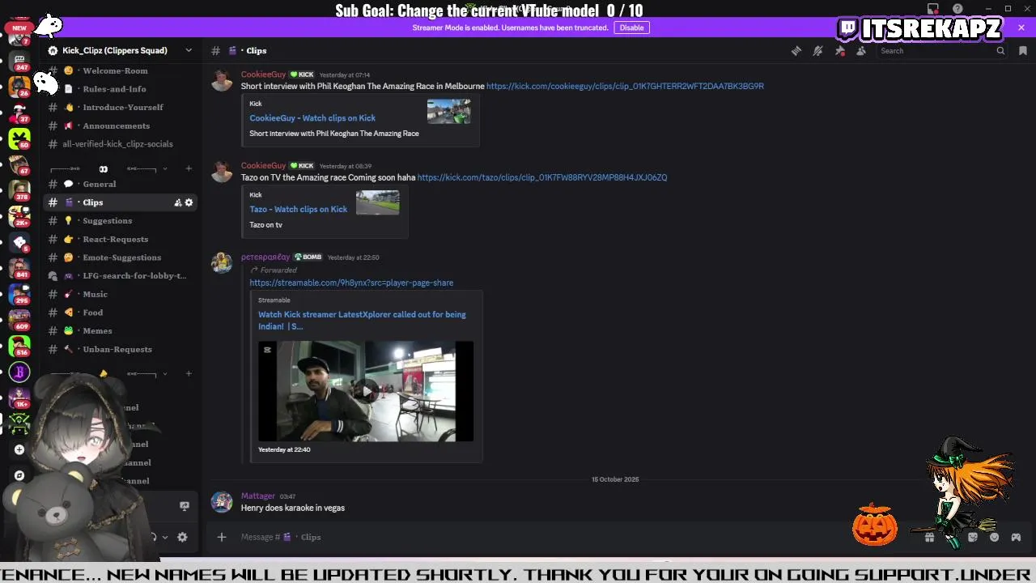This screenshot has width=1036, height=583.
Task: Collapse the lower channel category chevron
Action: click(164, 374)
